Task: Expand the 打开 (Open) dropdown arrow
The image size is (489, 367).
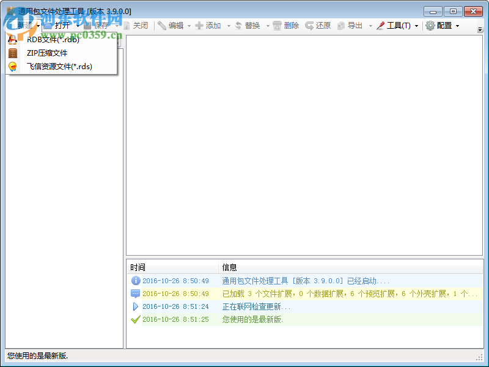Action: (78, 26)
